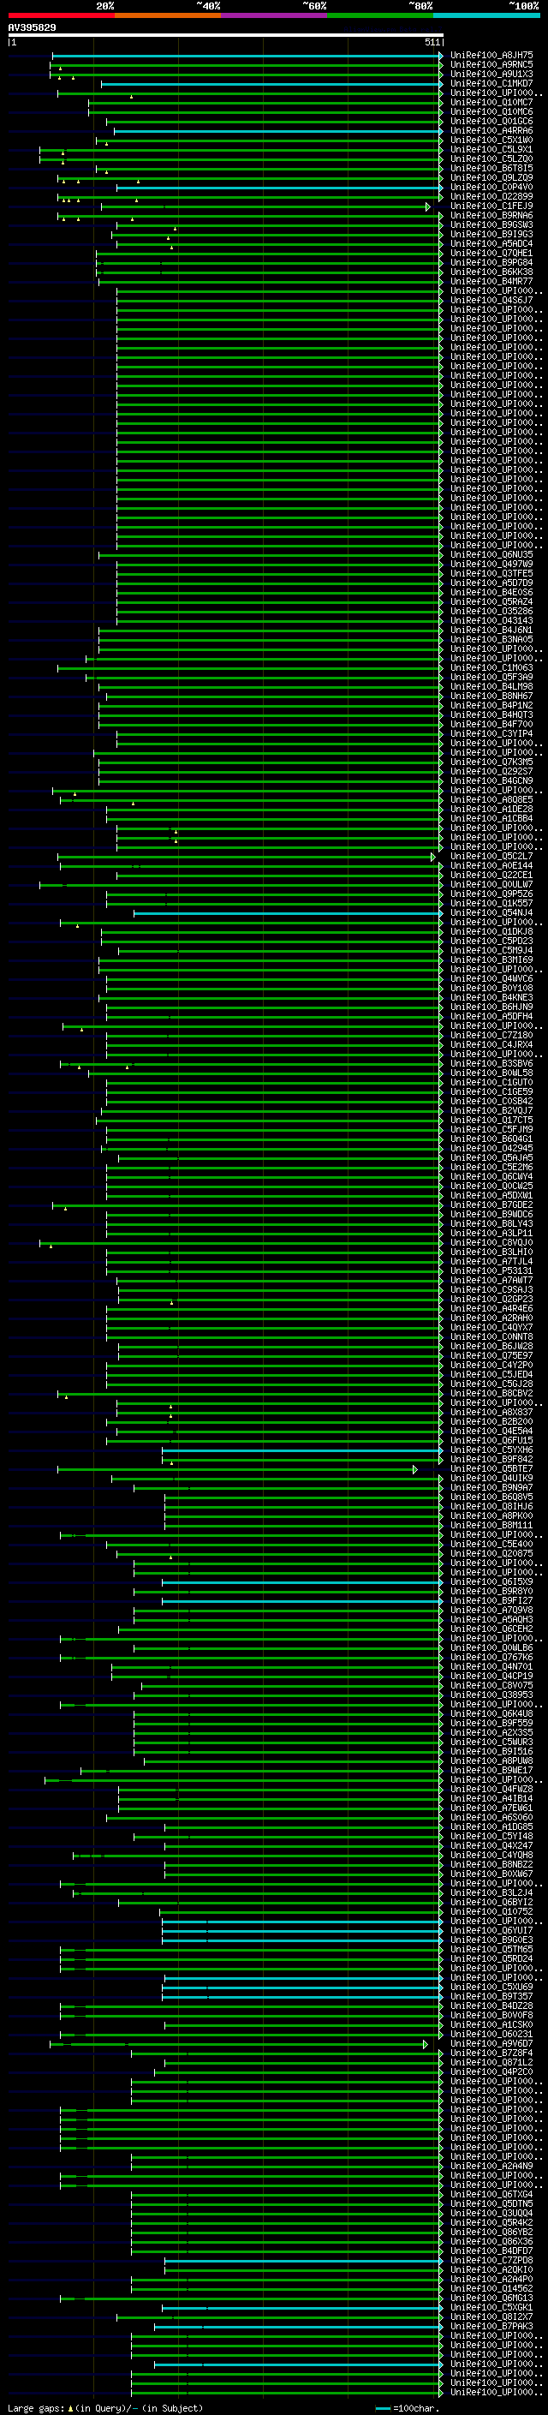548x2415 pixels.
Task: Select the UniRef100_Q6NU35 entry
Action: pyautogui.click(x=491, y=555)
